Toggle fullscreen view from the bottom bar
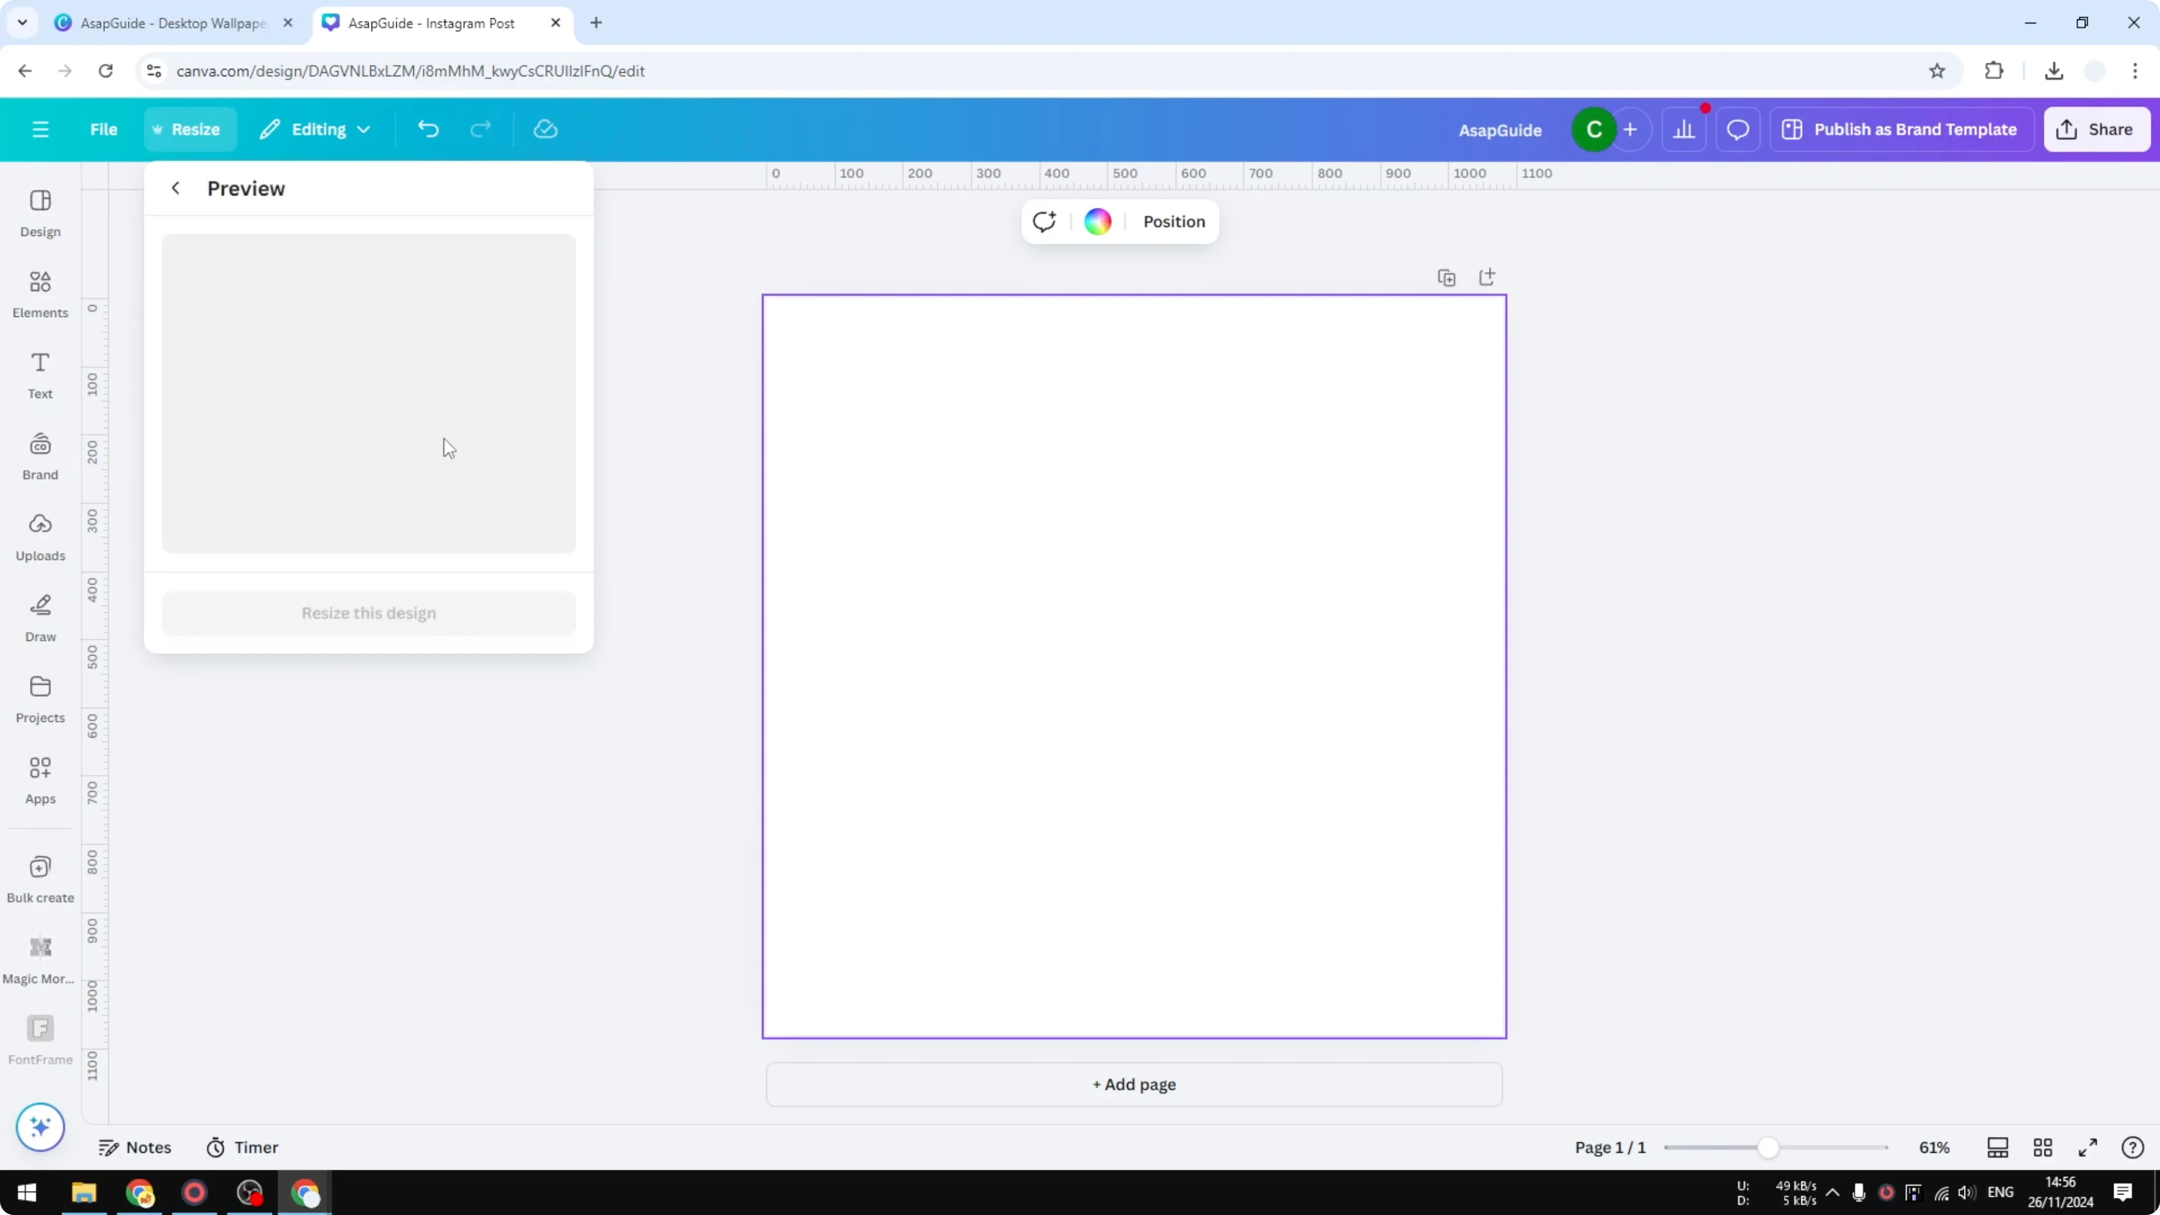Image resolution: width=2160 pixels, height=1215 pixels. pos(2088,1147)
